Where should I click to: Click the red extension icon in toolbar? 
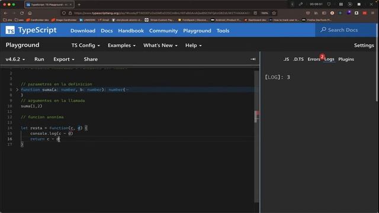point(365,13)
